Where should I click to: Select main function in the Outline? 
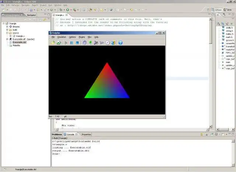pos(228,62)
